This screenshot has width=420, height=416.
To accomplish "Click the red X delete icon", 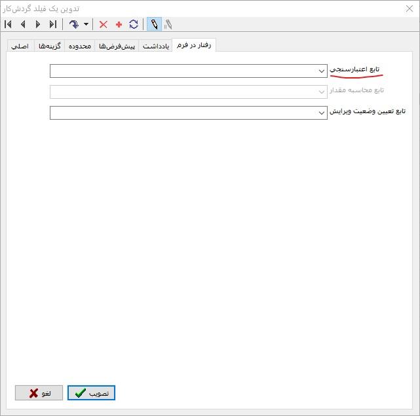I will 103,24.
